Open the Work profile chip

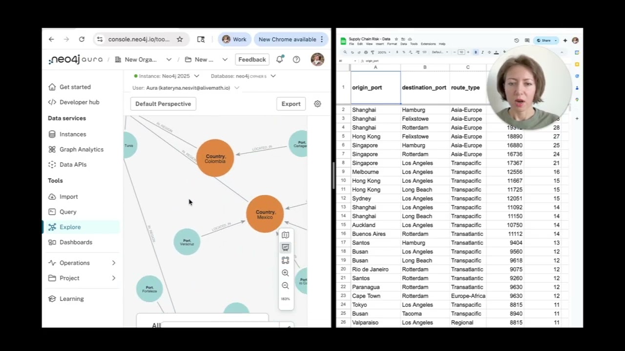point(234,39)
